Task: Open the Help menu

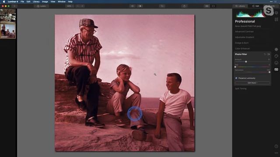Action: 70,2
